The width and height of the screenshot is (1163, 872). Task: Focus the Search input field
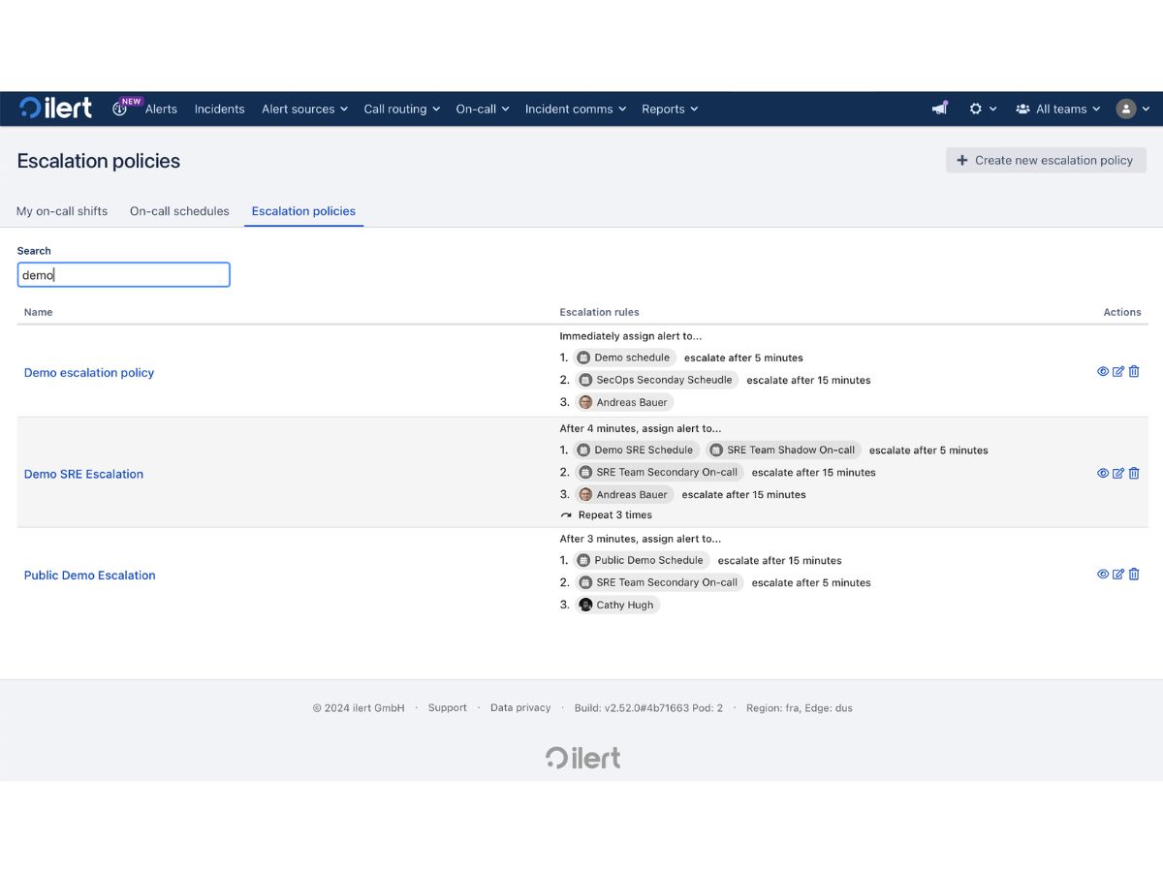(123, 274)
